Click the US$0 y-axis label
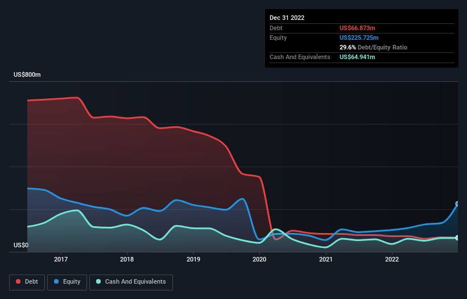 click(x=21, y=245)
